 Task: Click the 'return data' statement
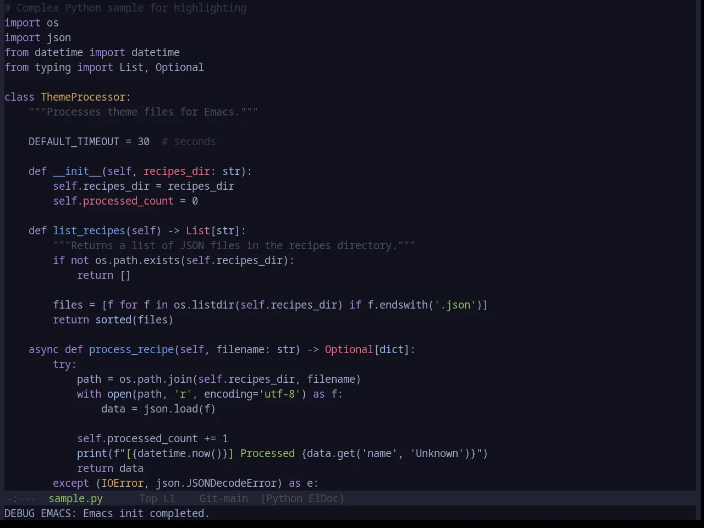(110, 468)
